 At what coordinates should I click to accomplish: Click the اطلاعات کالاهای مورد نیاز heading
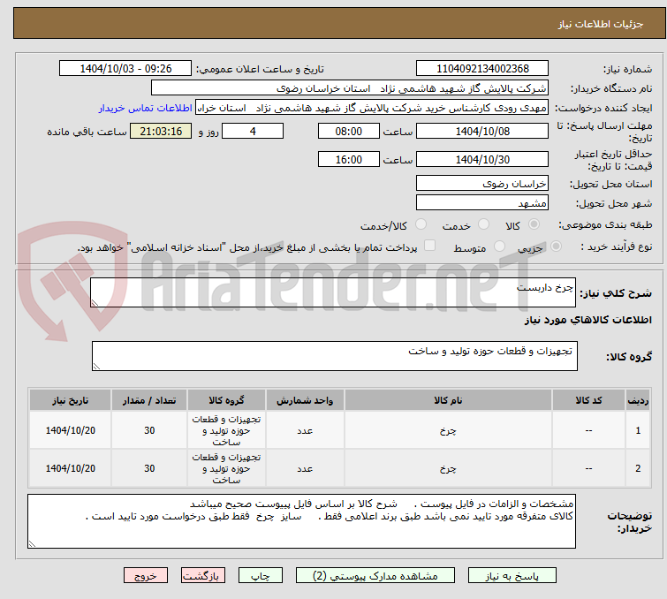point(587,320)
